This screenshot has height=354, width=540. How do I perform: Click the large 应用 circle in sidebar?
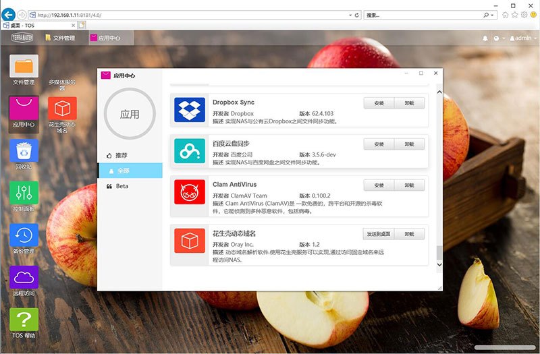tap(130, 114)
